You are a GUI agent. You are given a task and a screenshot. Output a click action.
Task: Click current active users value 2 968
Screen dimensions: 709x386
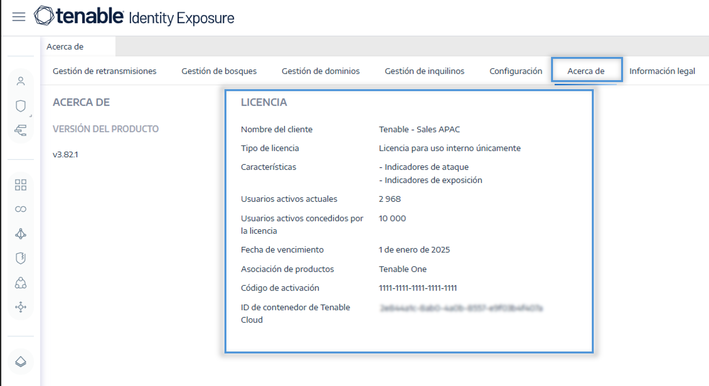click(x=390, y=199)
